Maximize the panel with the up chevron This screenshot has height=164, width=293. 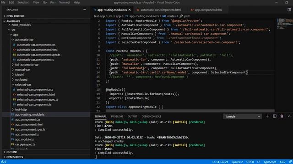tap(289, 116)
